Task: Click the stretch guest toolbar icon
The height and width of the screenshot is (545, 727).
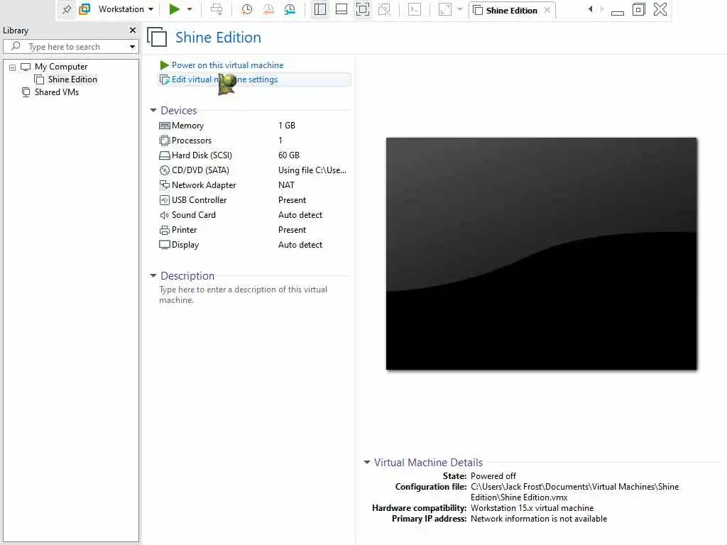Action: tap(444, 9)
